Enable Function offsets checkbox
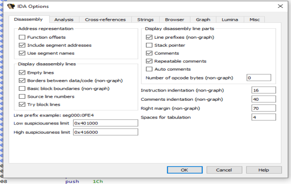The height and width of the screenshot is (184, 291). (x=22, y=37)
